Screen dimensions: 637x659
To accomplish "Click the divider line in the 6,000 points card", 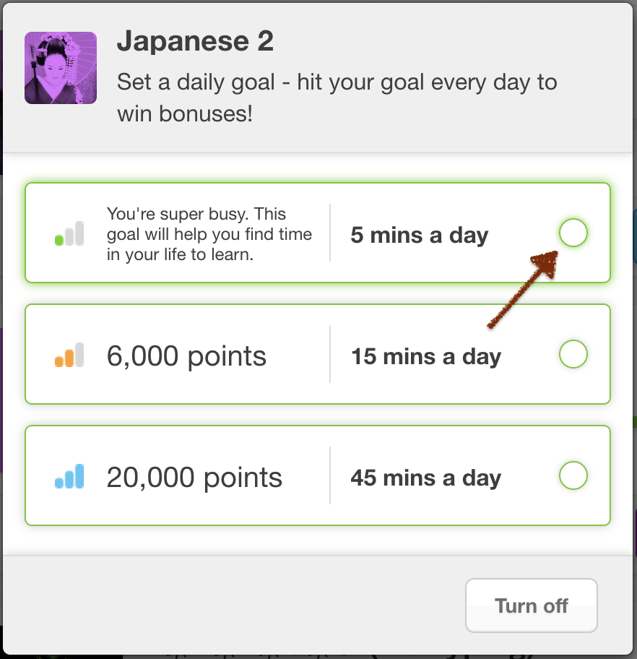I will [x=330, y=354].
